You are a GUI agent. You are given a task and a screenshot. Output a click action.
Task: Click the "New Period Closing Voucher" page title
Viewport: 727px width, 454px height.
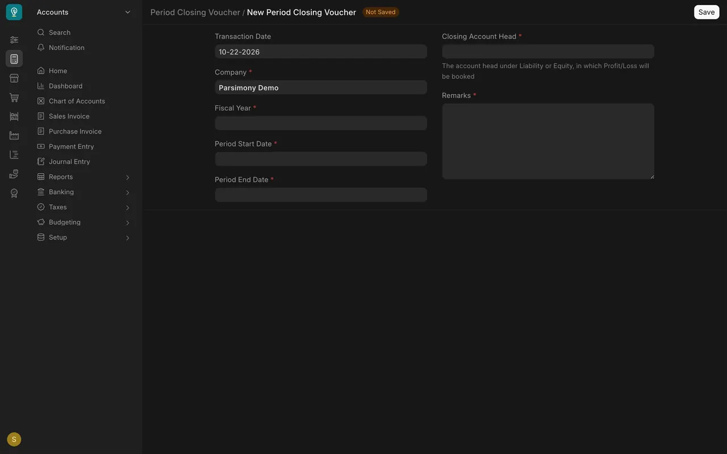302,12
